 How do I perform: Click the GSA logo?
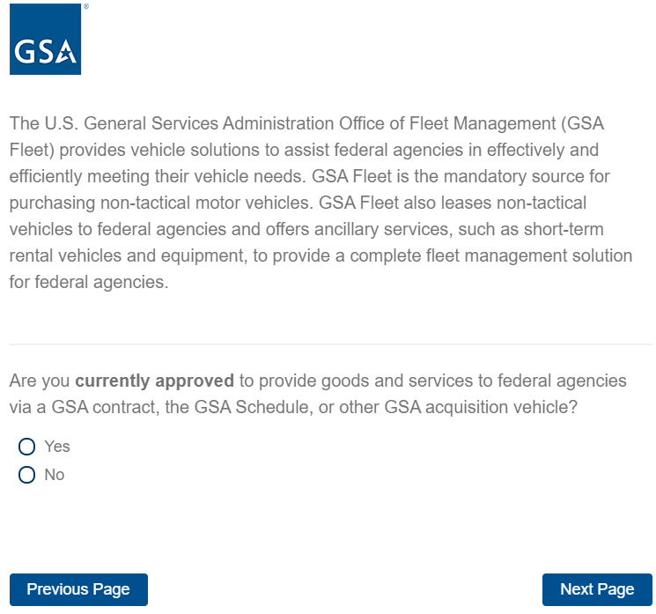45,41
